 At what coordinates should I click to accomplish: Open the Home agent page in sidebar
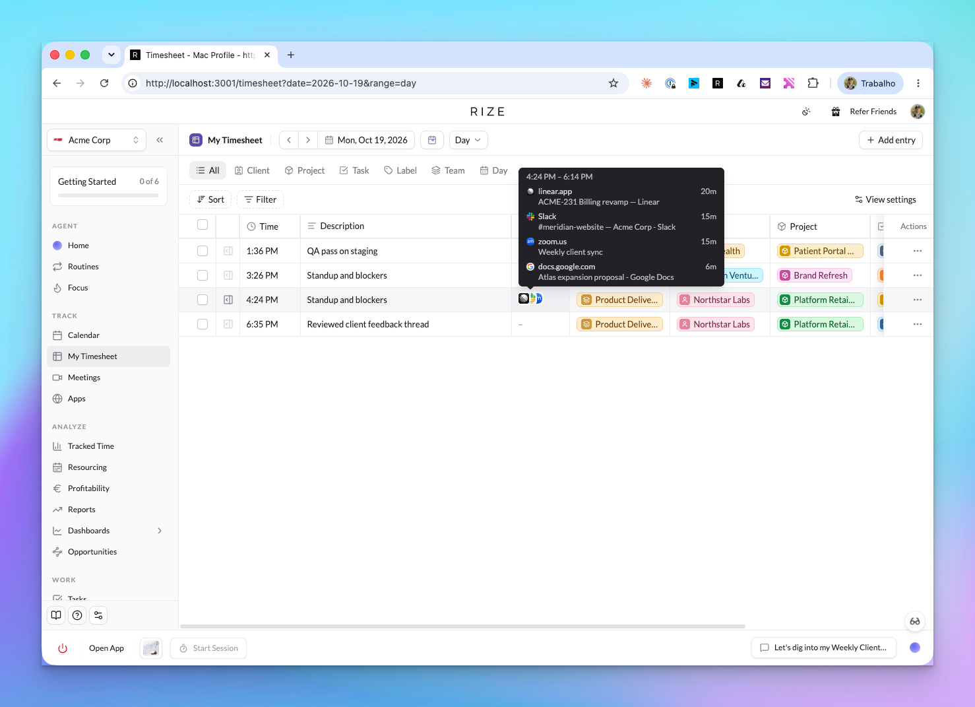[108, 246]
